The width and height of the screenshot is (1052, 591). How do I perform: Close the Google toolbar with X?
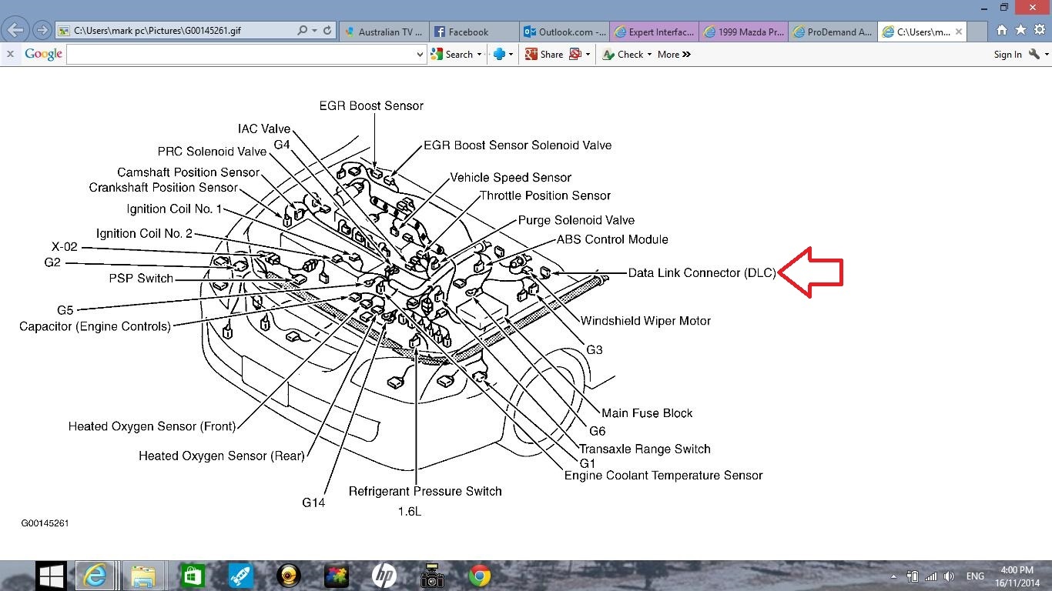point(10,54)
